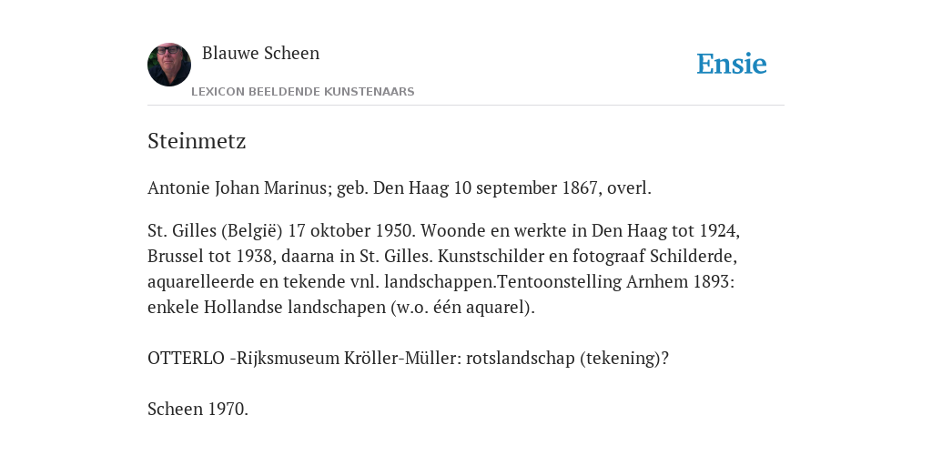This screenshot has height=466, width=932.
Task: Click the name Antonie Johan Marinus
Action: point(238,187)
